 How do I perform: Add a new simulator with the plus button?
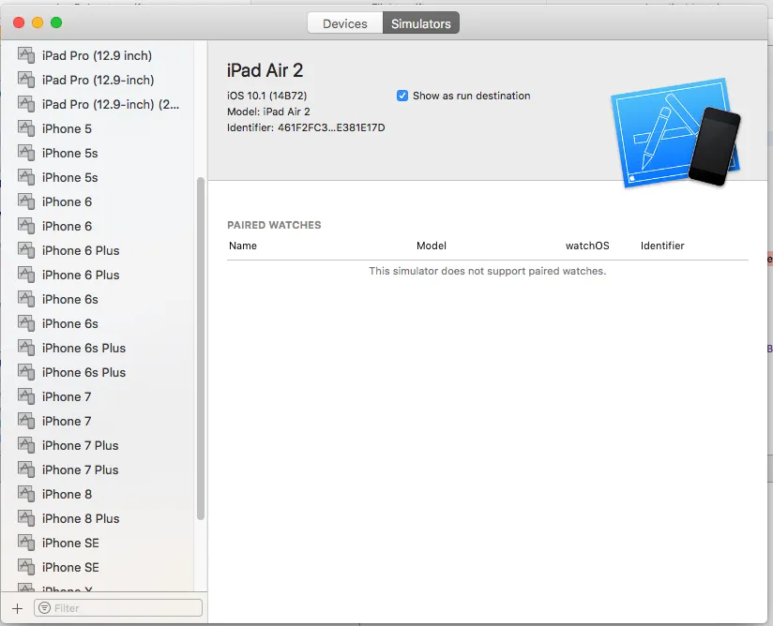point(17,608)
